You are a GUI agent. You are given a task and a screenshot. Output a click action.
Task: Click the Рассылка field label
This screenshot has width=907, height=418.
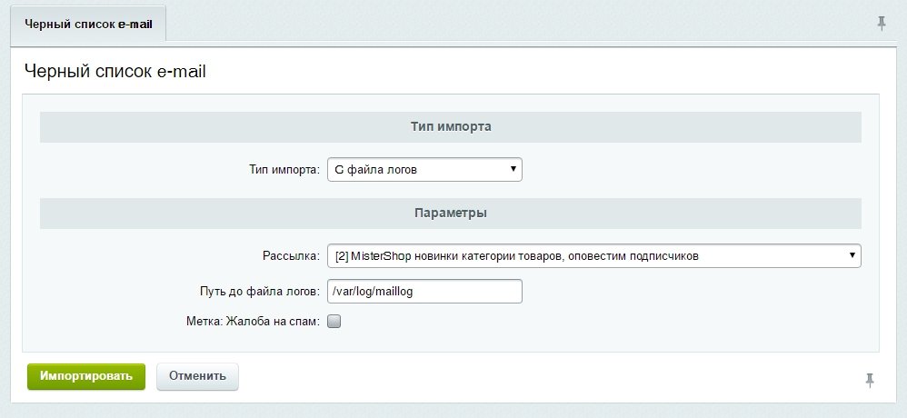pos(291,256)
